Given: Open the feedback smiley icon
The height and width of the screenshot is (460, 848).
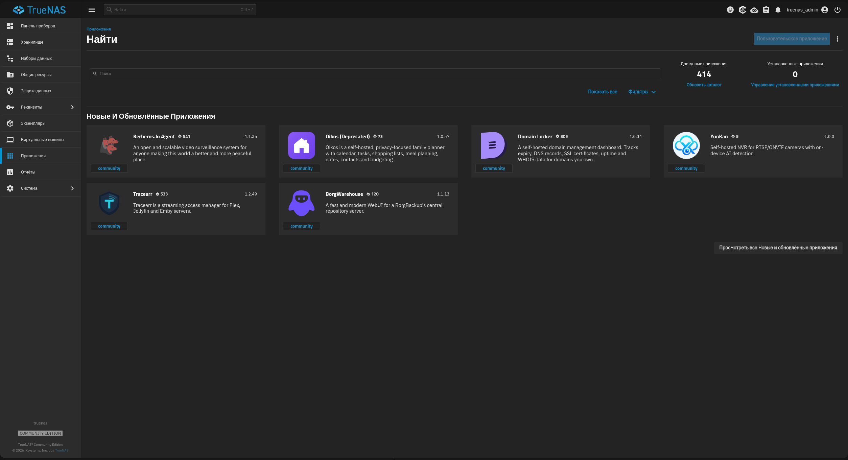Looking at the screenshot, I should point(730,10).
